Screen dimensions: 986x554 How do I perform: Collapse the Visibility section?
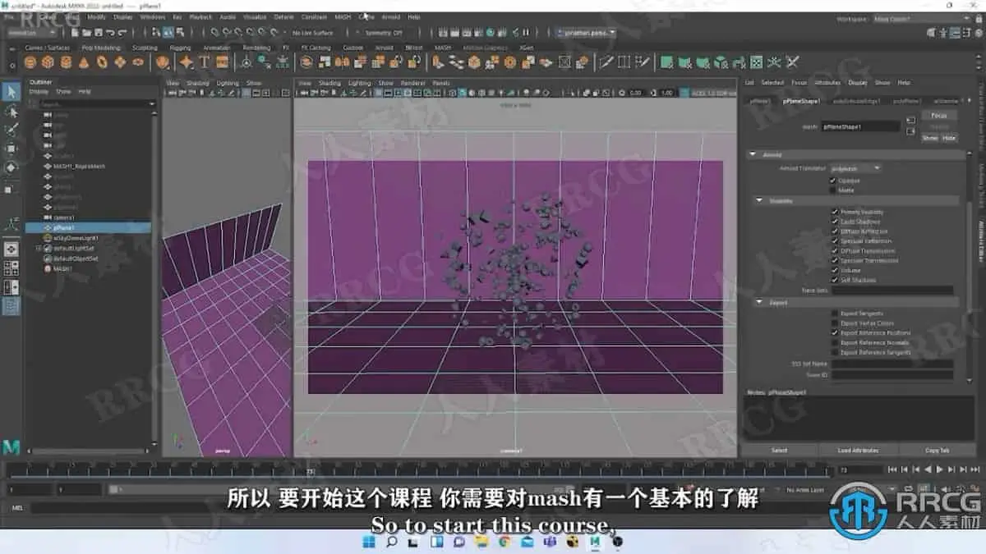click(758, 200)
